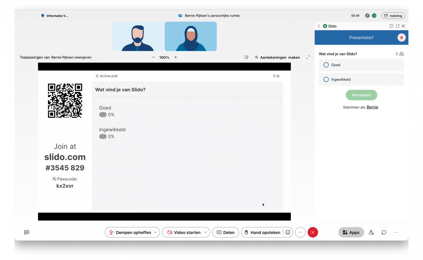Reload the Slido app panel
Image resolution: width=423 pixels, height=260 pixels.
tap(392, 26)
